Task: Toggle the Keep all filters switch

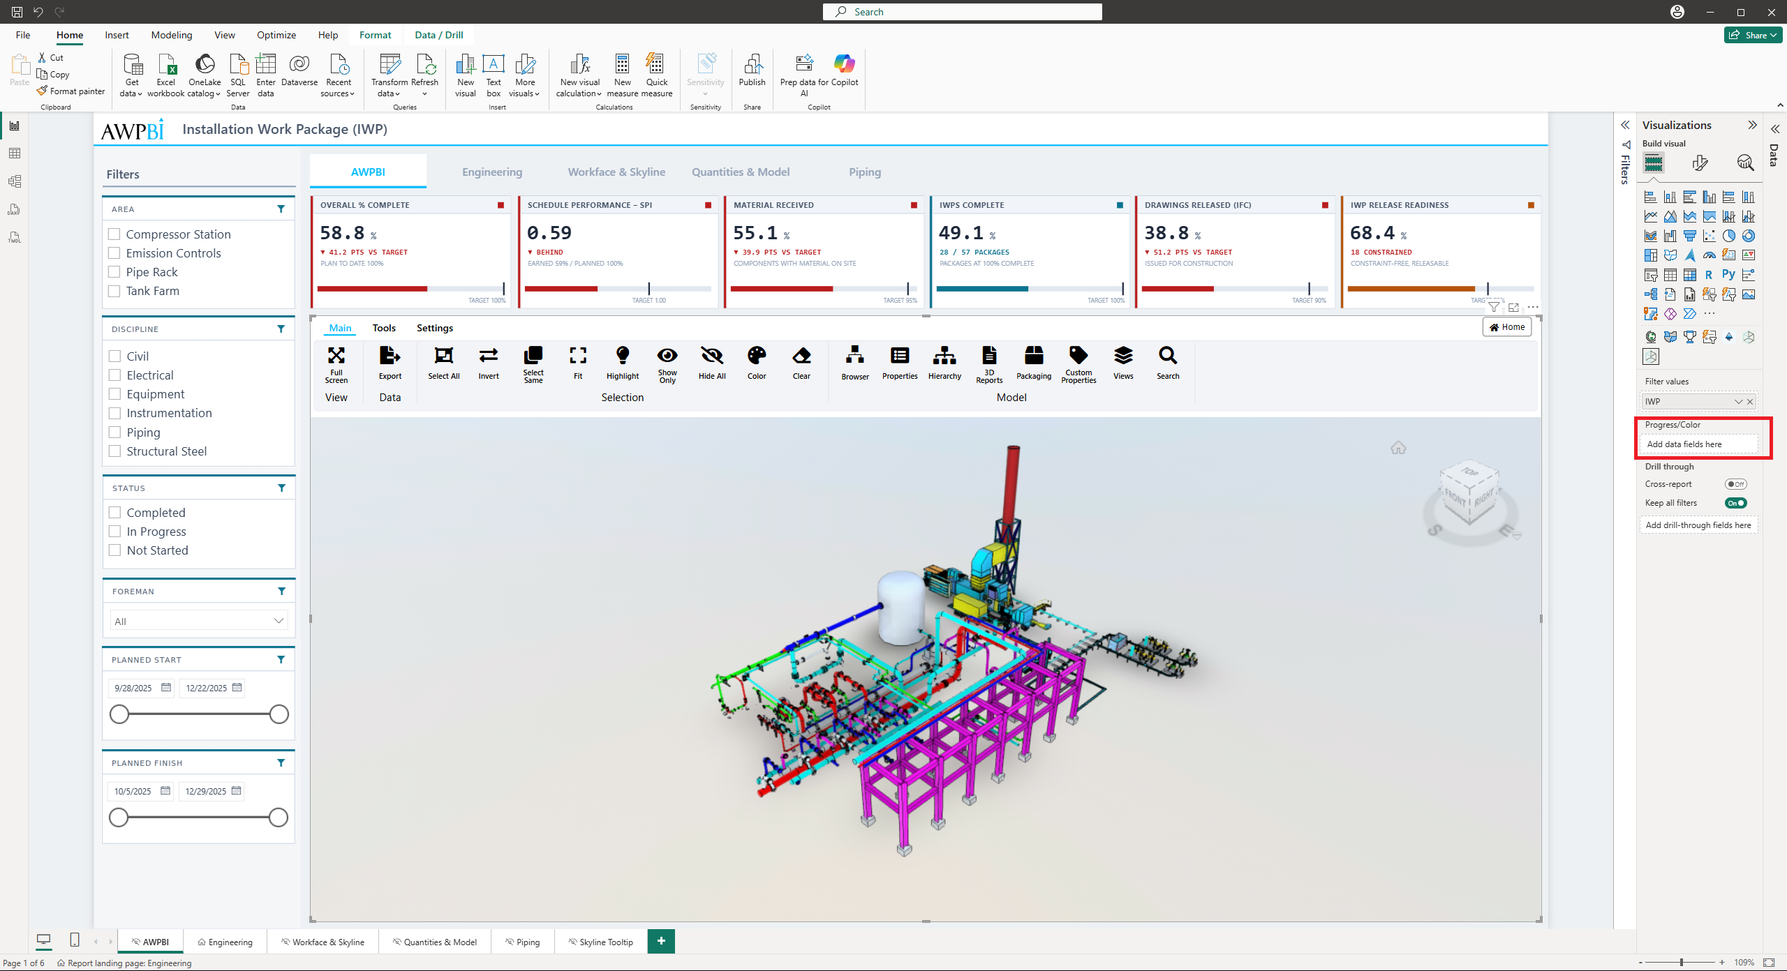Action: click(x=1735, y=503)
